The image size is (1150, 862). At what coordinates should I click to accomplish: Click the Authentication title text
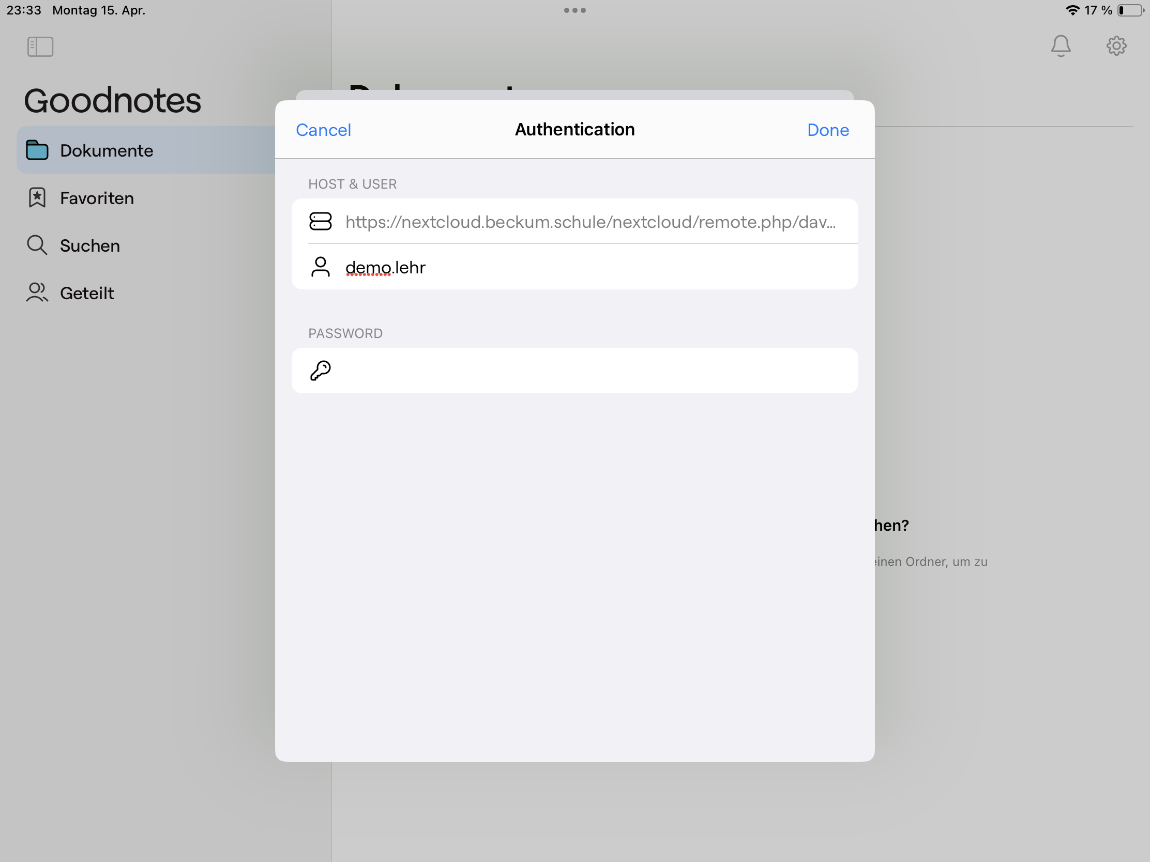(x=575, y=129)
